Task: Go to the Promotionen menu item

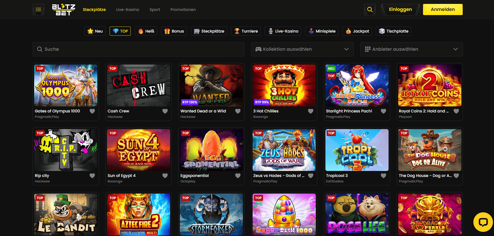Action: [183, 10]
